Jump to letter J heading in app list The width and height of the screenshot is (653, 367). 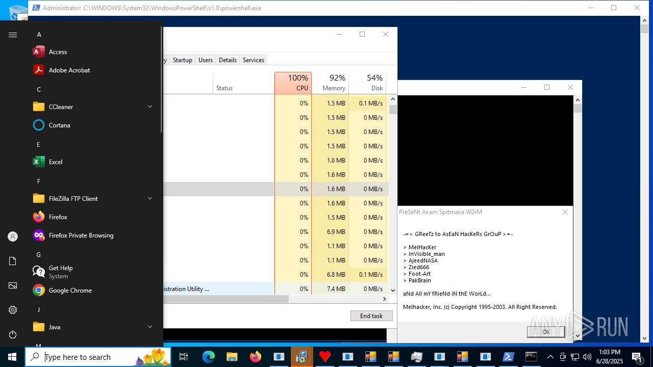[39, 310]
